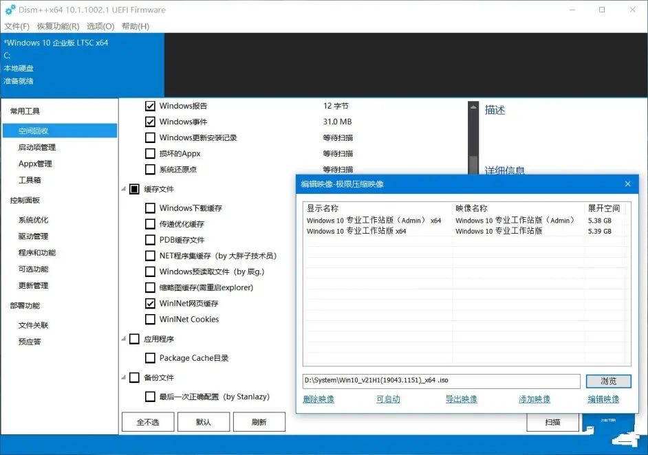Click the 可启动 link
The height and width of the screenshot is (455, 648).
(x=388, y=399)
